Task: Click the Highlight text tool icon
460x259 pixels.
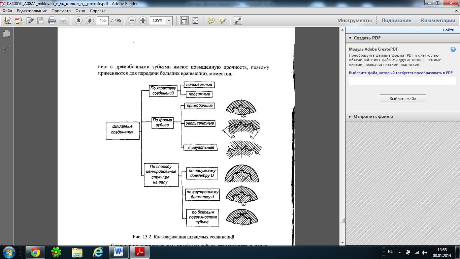Action: point(222,21)
